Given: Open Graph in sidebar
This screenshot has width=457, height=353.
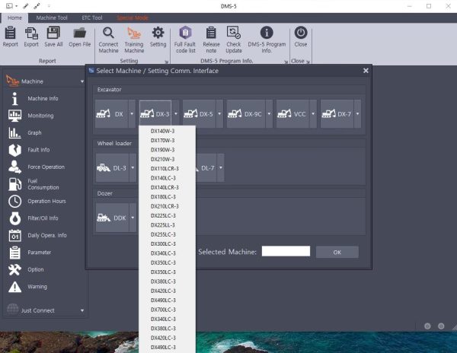Looking at the screenshot, I should pyautogui.click(x=34, y=132).
